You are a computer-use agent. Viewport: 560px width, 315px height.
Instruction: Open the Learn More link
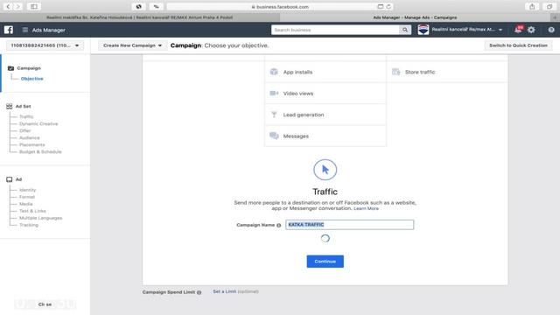(366, 208)
